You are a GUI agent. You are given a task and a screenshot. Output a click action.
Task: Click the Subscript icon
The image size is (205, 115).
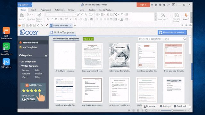[71, 19]
